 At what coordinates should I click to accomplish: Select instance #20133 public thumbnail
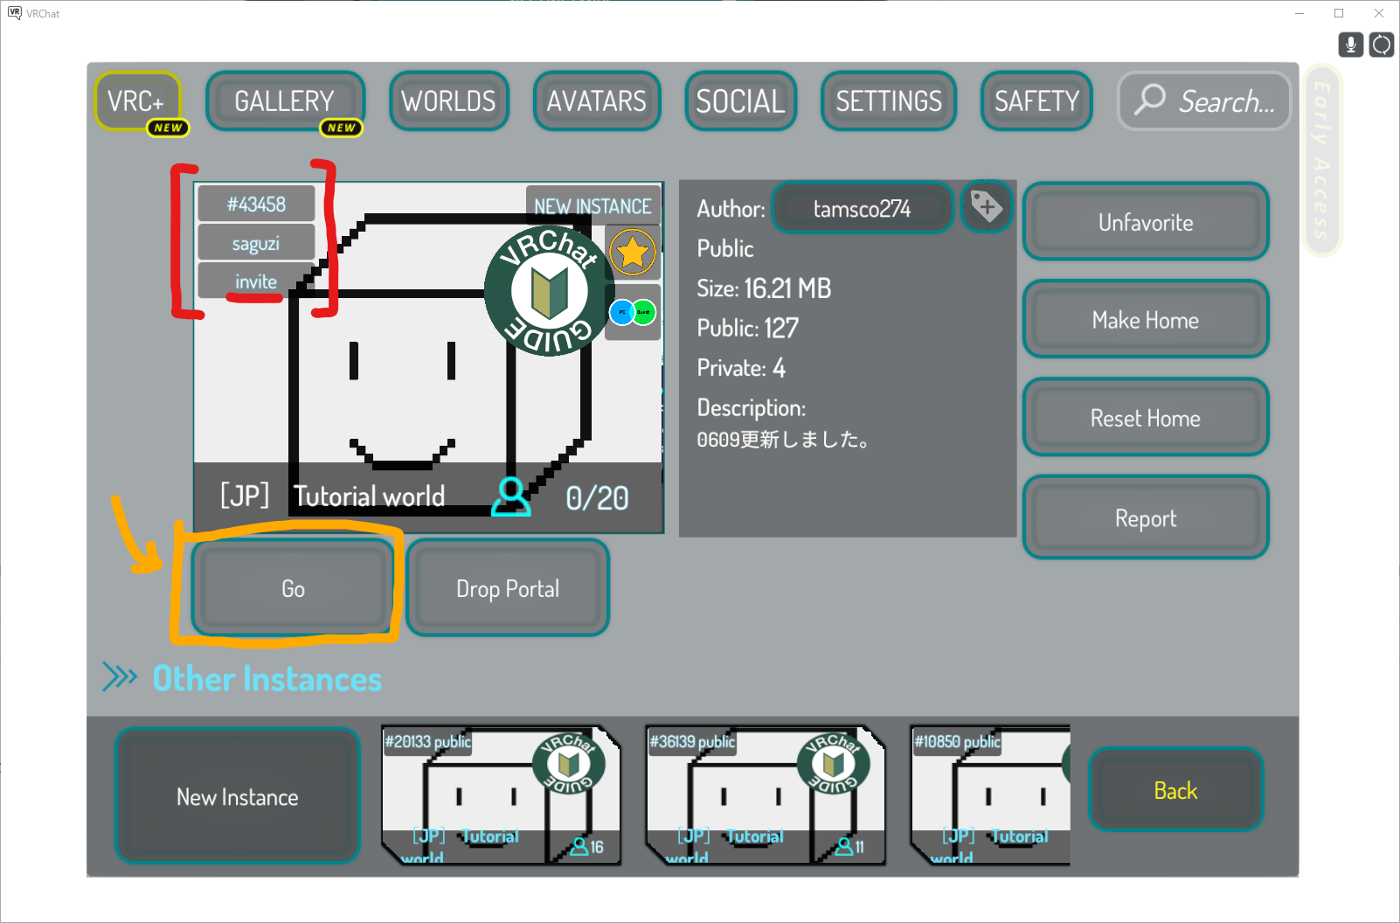(x=501, y=795)
